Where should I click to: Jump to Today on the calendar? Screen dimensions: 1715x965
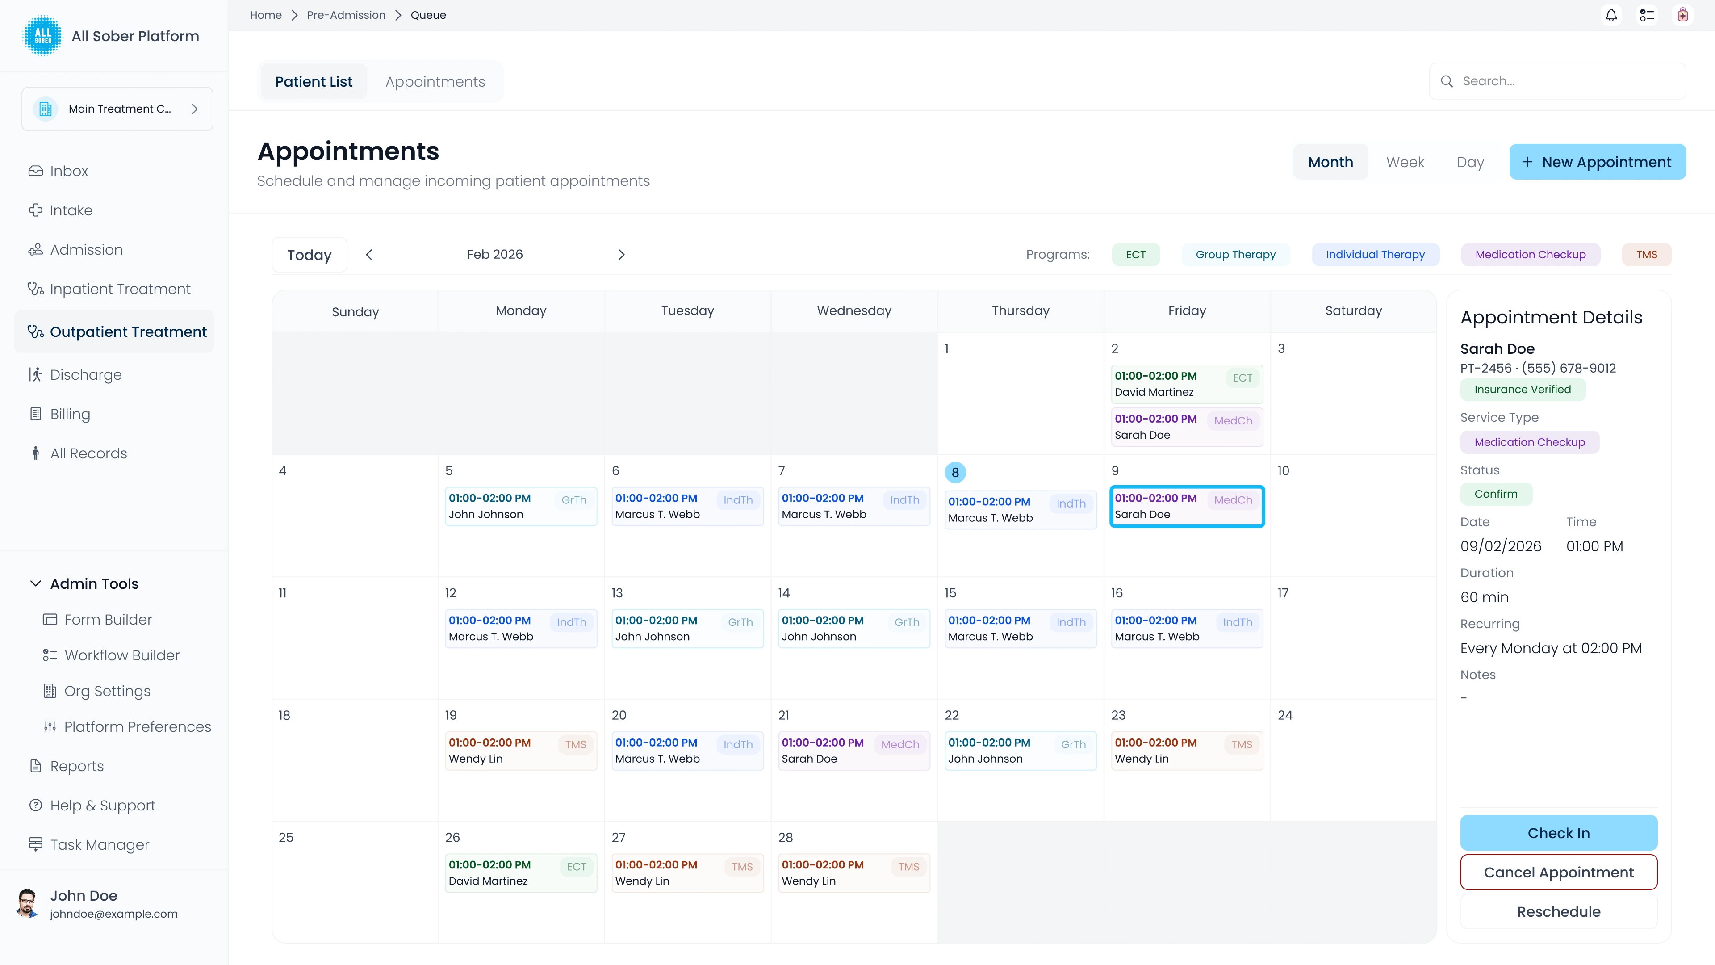pyautogui.click(x=309, y=255)
